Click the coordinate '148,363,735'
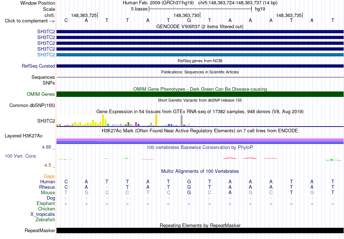The width and height of the screenshot is (344, 239). pyautogui.click(x=289, y=15)
